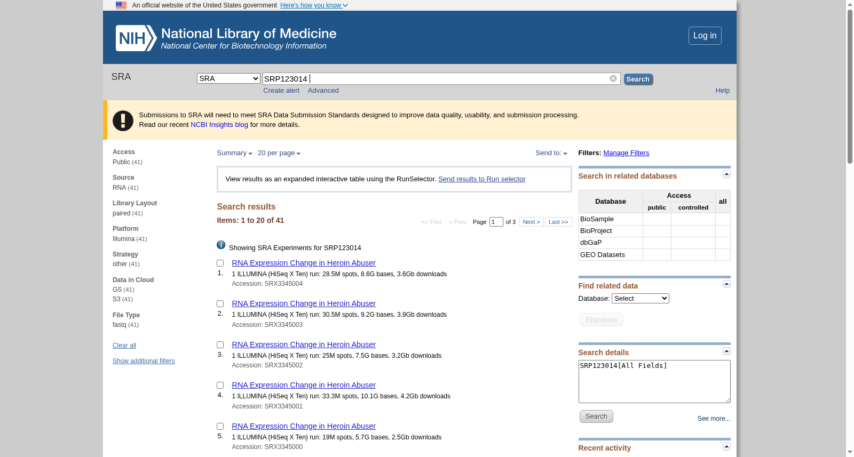Expand Here's how you know
Image resolution: width=854 pixels, height=457 pixels.
pyautogui.click(x=314, y=5)
